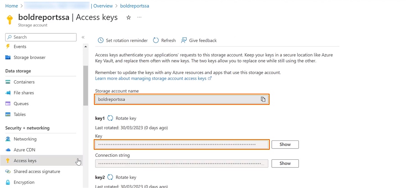The height and width of the screenshot is (188, 407).
Task: Show the key1 Key value
Action: 285,145
